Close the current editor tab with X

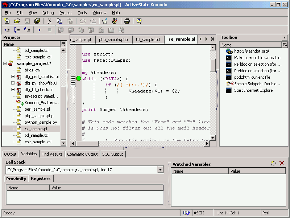coord(212,39)
